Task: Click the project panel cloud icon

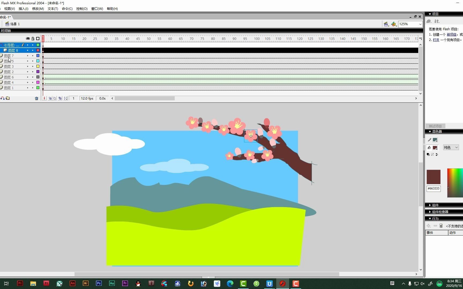Action: [x=429, y=21]
